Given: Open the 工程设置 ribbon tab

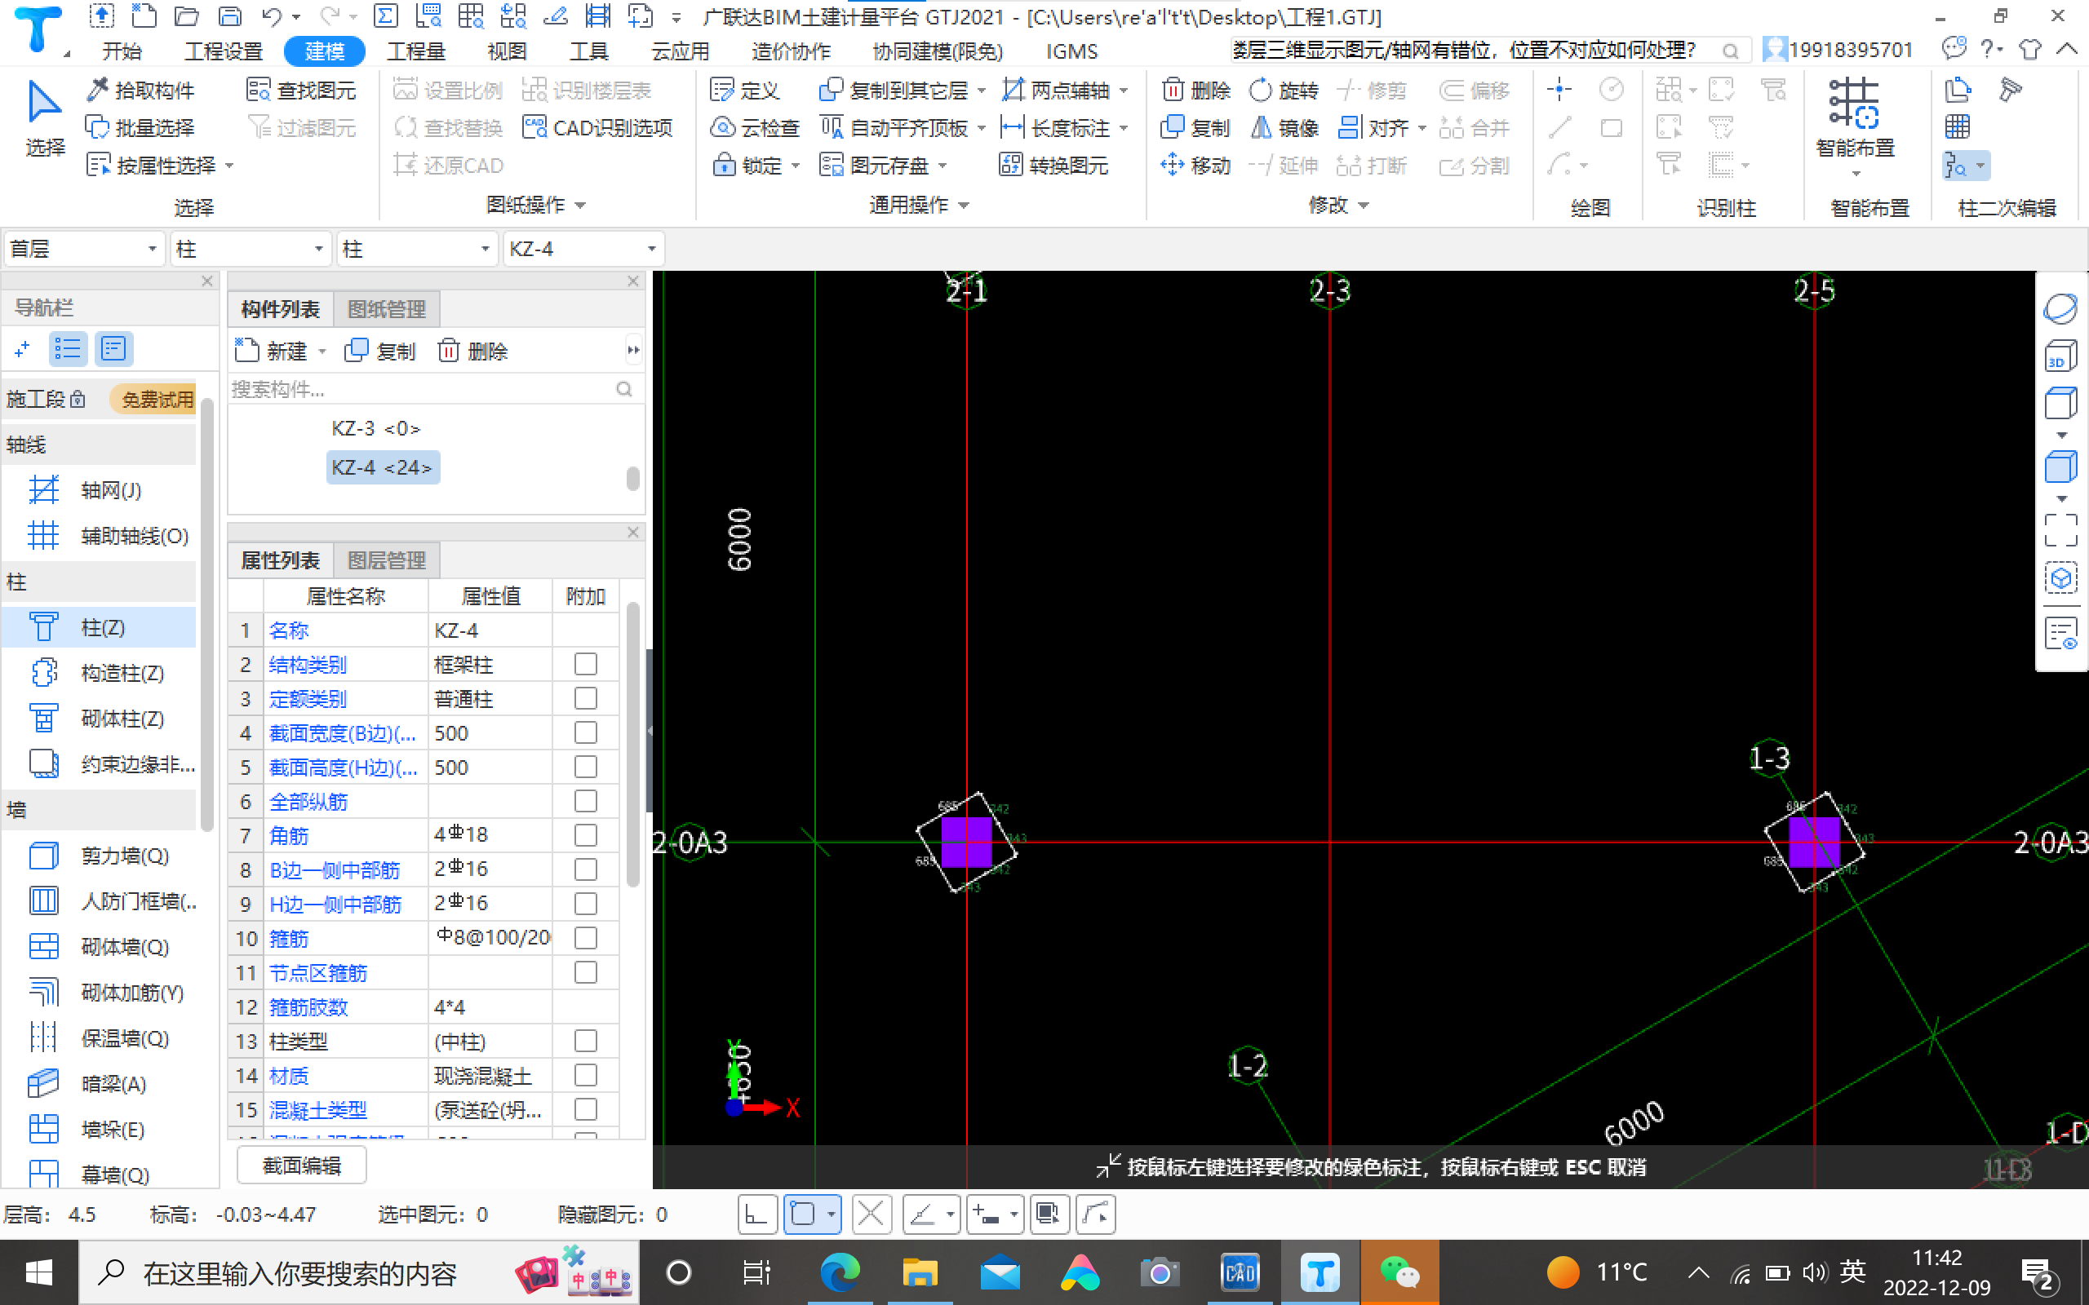Looking at the screenshot, I should coord(224,51).
